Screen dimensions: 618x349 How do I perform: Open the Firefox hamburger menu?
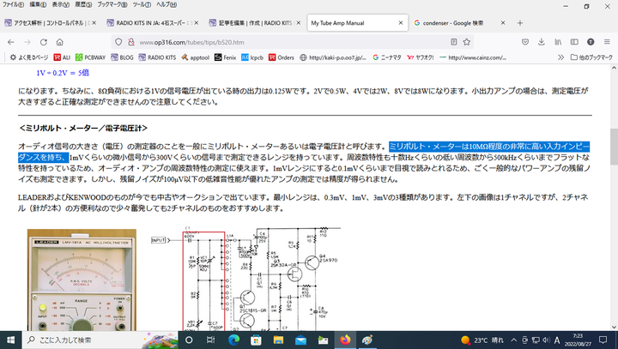pos(606,40)
